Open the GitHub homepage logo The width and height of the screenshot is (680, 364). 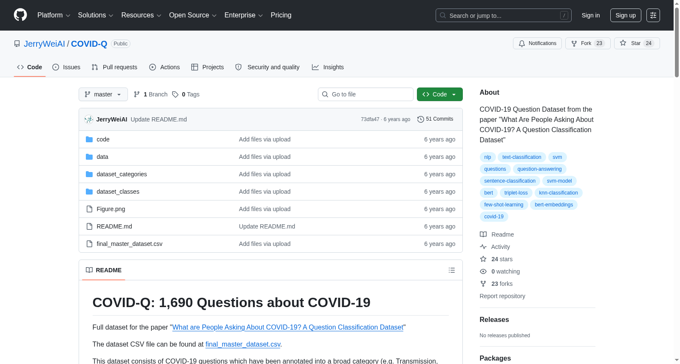pyautogui.click(x=20, y=15)
